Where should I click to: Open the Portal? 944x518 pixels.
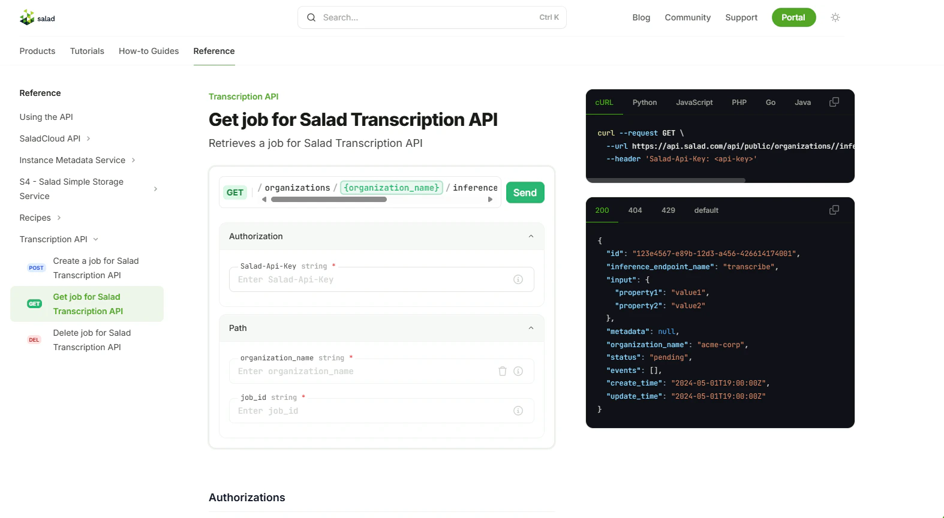tap(793, 17)
